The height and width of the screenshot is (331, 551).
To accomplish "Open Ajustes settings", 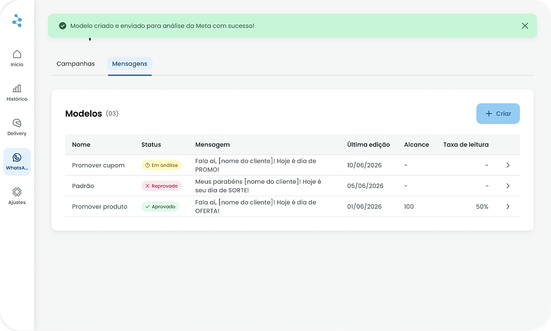I will pyautogui.click(x=17, y=196).
